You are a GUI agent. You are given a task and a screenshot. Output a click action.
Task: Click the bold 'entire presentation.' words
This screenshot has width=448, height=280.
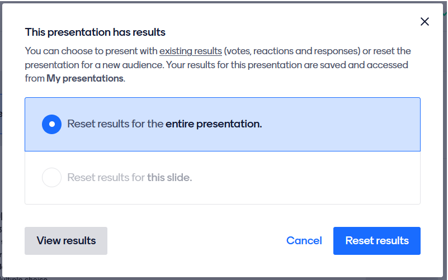coord(214,124)
